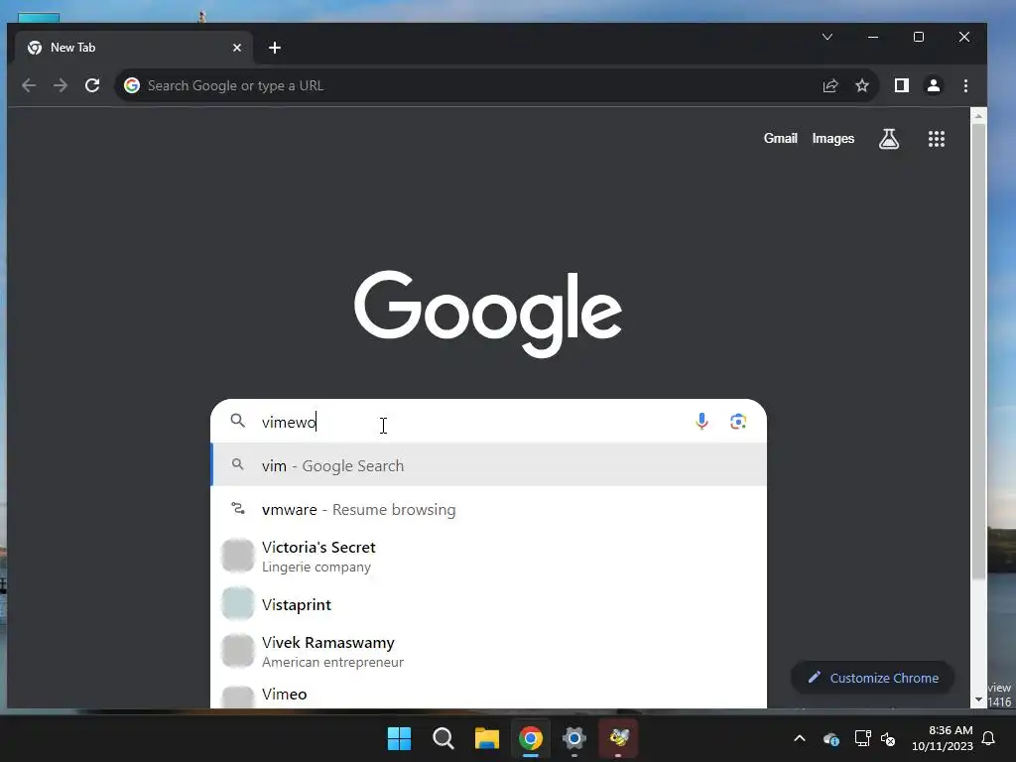The image size is (1016, 762).
Task: Open Settings gear in the taskbar
Action: 574,738
